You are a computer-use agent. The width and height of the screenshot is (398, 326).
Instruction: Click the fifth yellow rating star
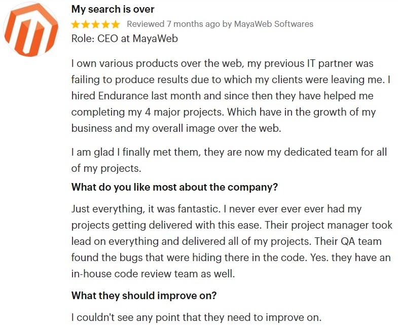[x=115, y=24]
